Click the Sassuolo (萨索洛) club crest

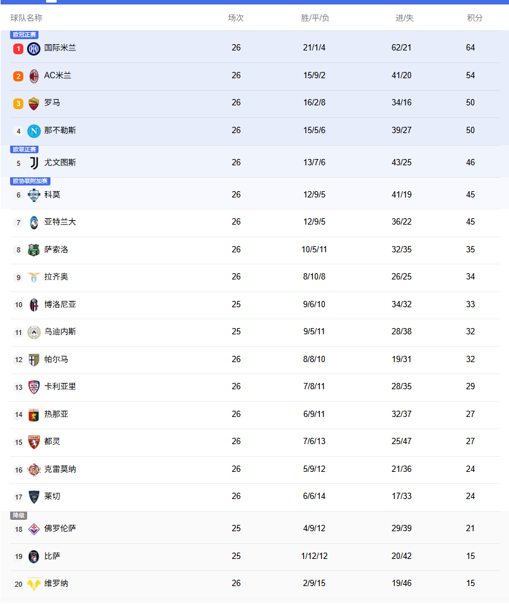pyautogui.click(x=34, y=250)
